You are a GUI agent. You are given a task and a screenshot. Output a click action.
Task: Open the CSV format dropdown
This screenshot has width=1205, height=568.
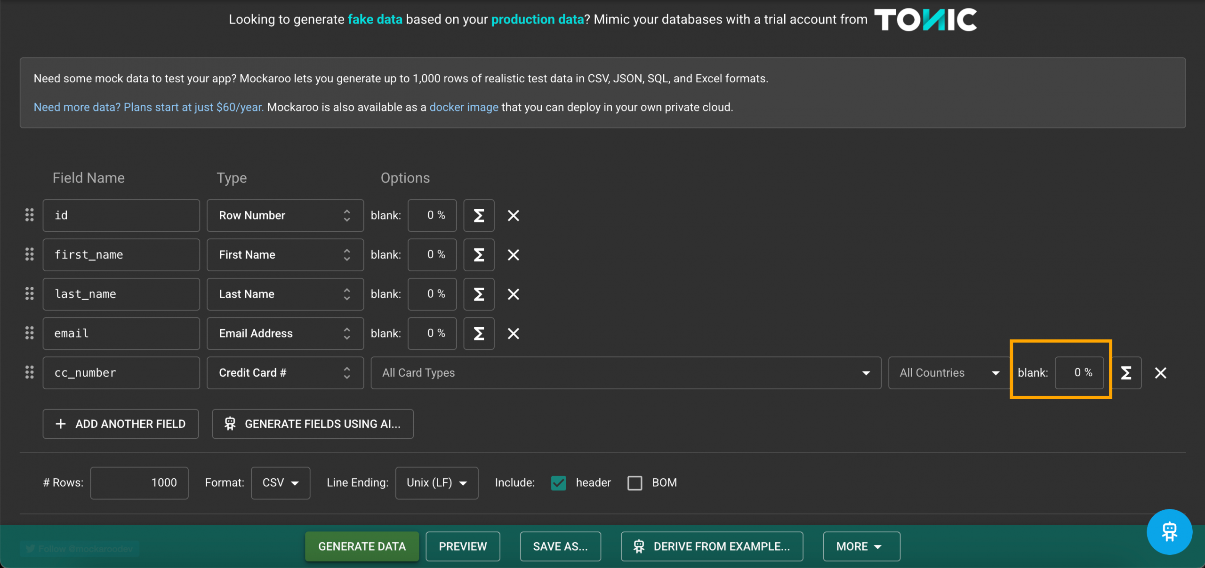tap(281, 483)
